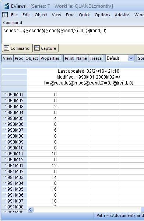Select the 1991M05 row header
The width and height of the screenshot is (144, 221).
point(14,189)
